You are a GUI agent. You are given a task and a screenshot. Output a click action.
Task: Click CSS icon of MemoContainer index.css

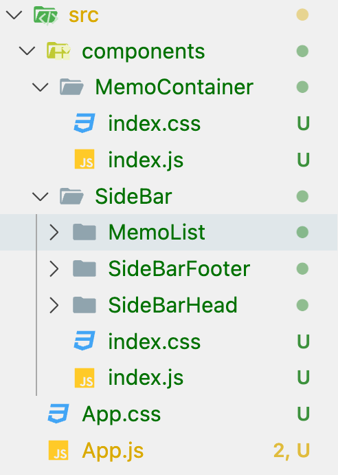(x=84, y=123)
